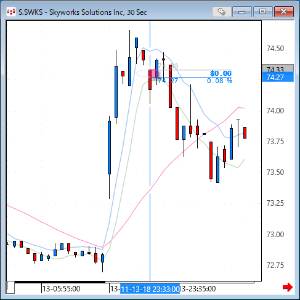This screenshot has width=300, height=300.
Task: Minimize the Skyworks chart window
Action: (242, 12)
